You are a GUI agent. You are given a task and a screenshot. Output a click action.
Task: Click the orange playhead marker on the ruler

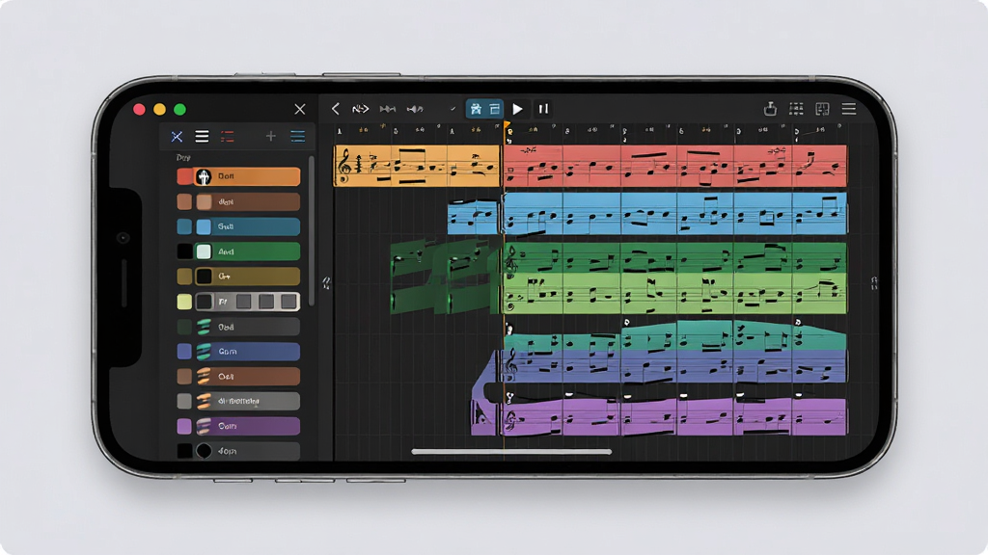(507, 126)
